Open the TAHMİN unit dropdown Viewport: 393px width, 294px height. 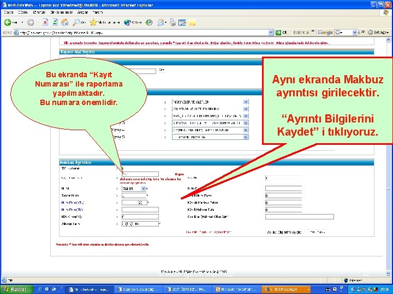click(144, 188)
